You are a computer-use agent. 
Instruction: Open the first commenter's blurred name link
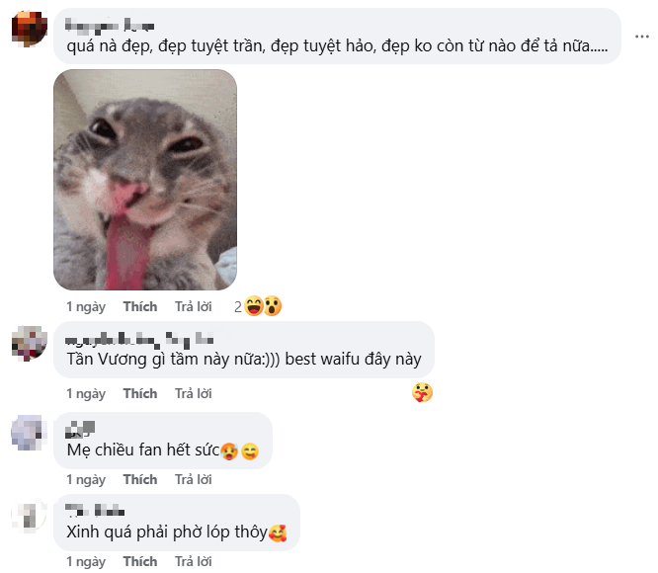pyautogui.click(x=110, y=26)
